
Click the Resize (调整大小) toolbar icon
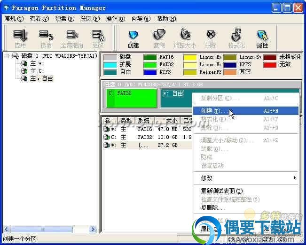click(x=185, y=35)
